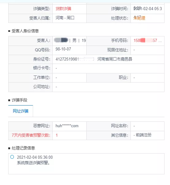
Task: Click the ID number 41272519981 field value
Action: [x=75, y=59]
